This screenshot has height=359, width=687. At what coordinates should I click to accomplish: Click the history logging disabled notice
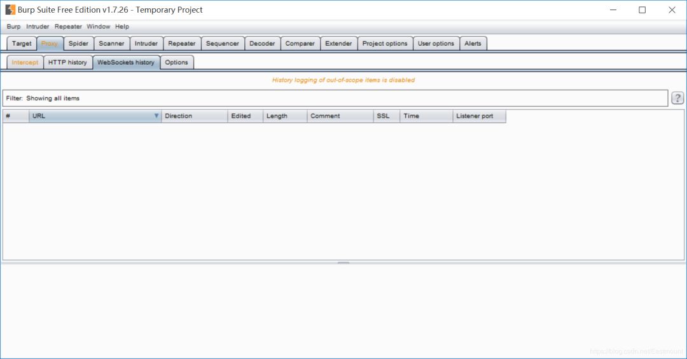point(343,80)
